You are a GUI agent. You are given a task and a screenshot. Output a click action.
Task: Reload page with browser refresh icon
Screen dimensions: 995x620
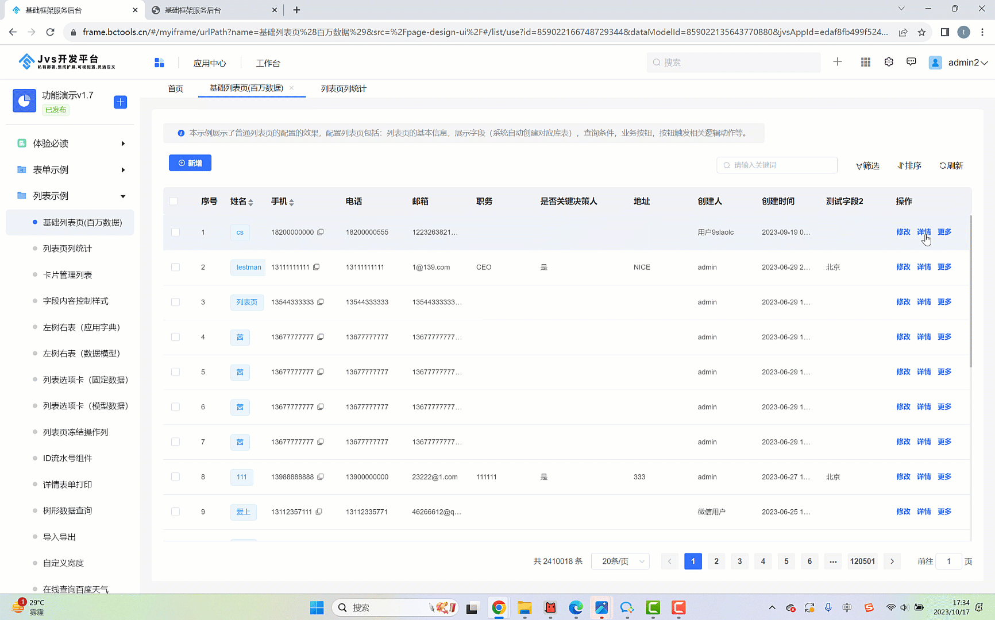(51, 32)
